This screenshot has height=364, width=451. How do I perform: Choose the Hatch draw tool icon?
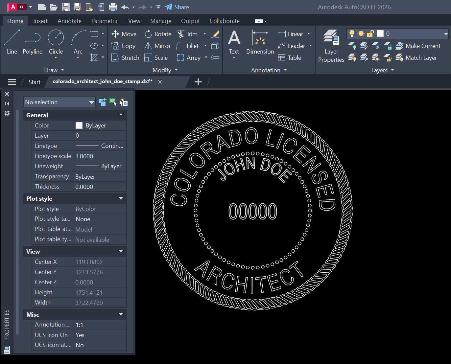94,57
